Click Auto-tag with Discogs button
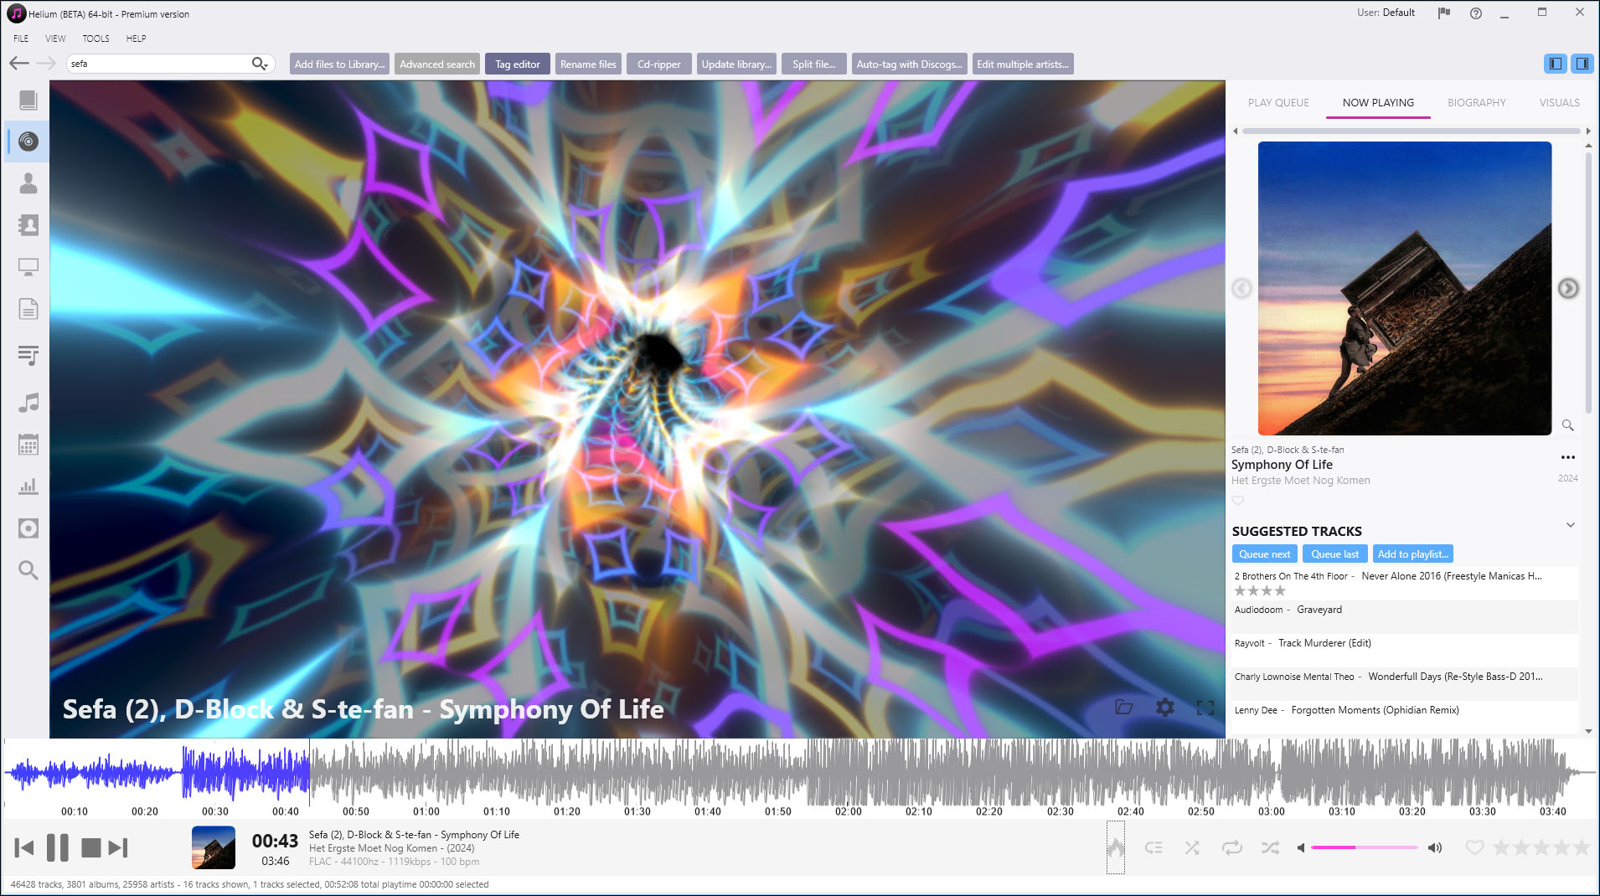 (909, 64)
